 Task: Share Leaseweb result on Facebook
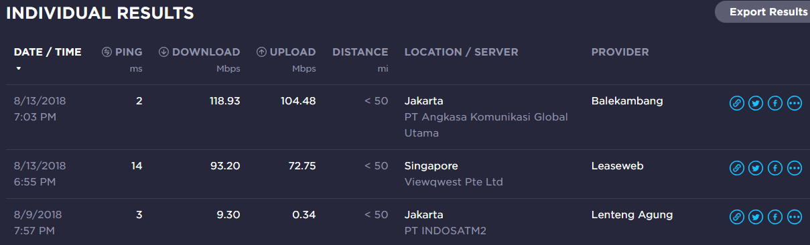(x=775, y=168)
